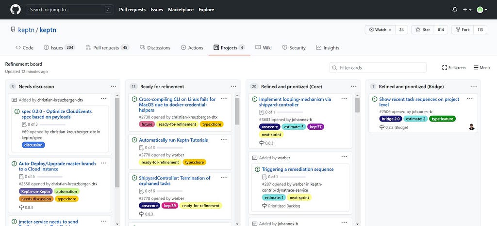The width and height of the screenshot is (497, 226).
Task: Click the bridge.2.0 label
Action: pyautogui.click(x=391, y=119)
